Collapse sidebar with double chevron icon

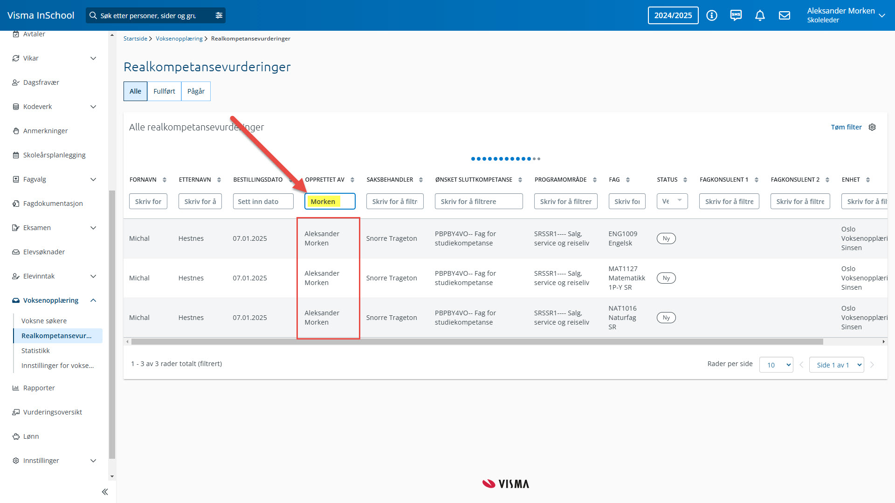(x=105, y=492)
